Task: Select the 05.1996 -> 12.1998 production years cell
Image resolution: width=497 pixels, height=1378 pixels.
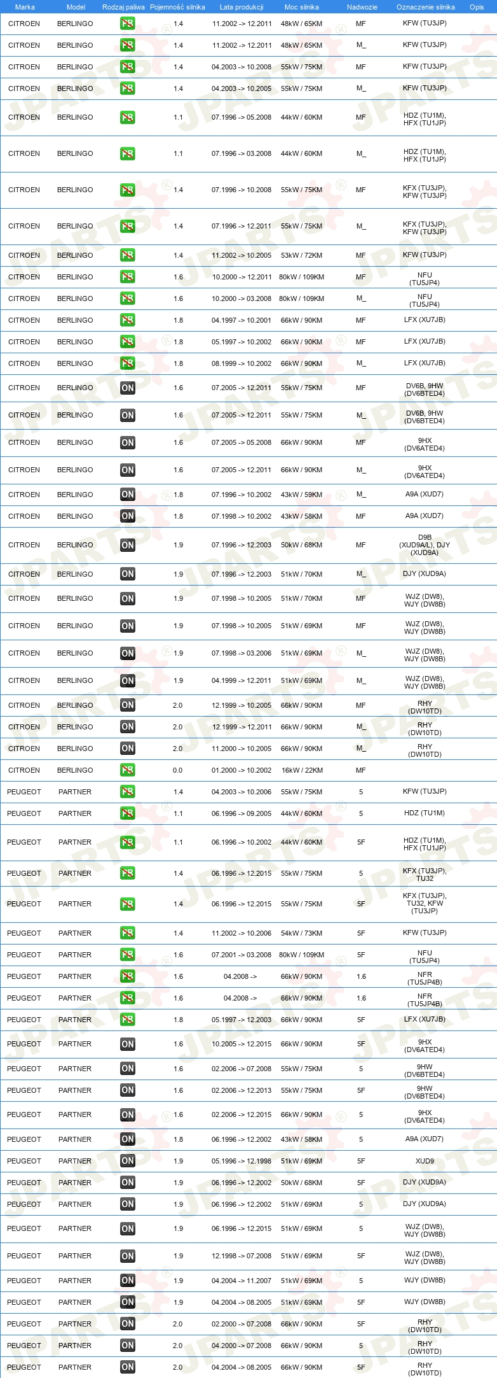Action: pos(242,1161)
